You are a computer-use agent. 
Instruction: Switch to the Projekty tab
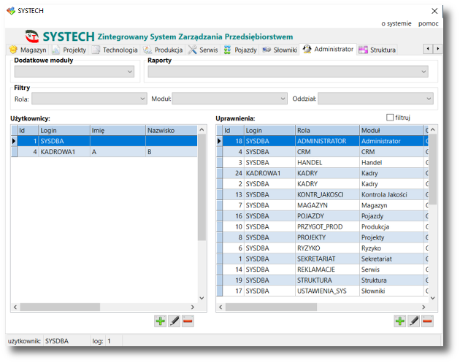70,50
